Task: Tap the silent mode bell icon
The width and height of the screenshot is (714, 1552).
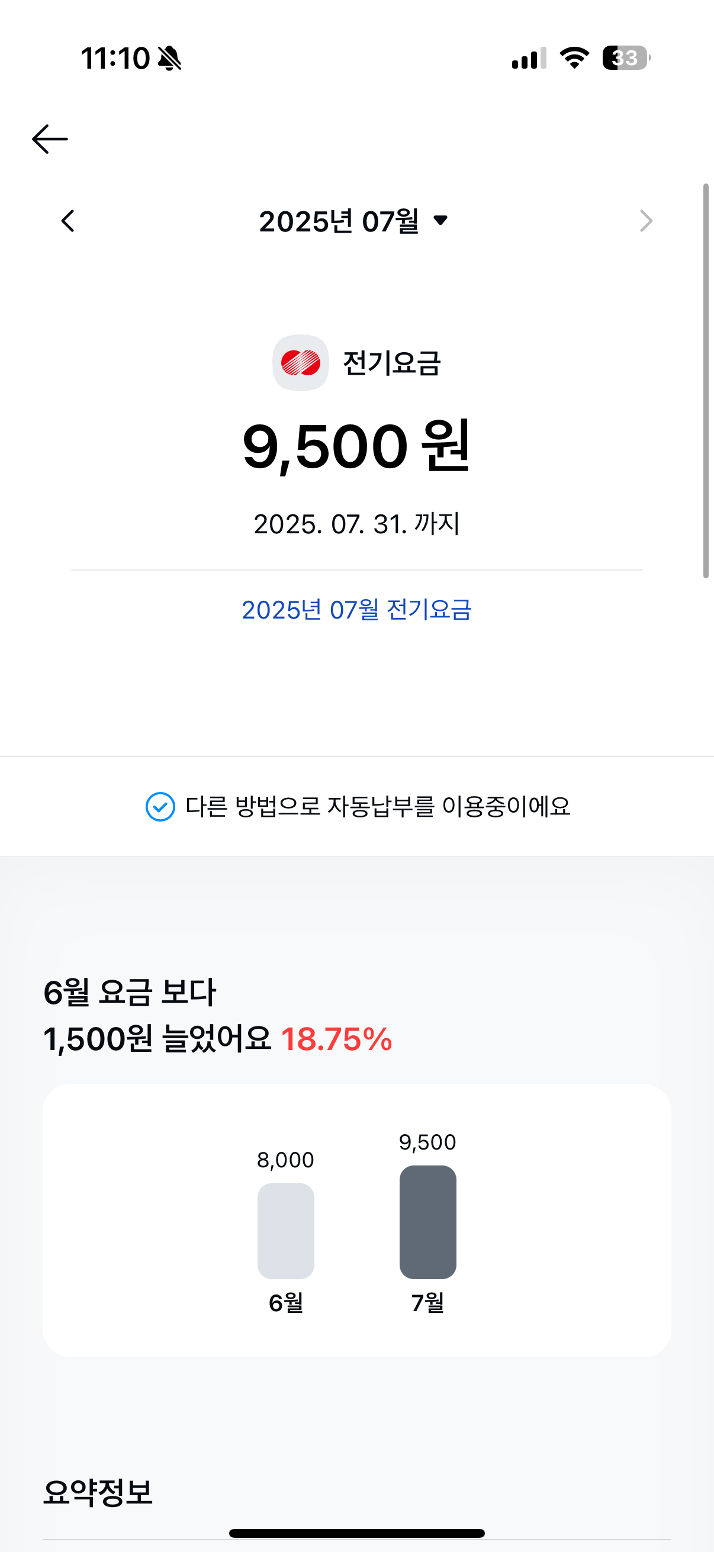Action: click(169, 59)
